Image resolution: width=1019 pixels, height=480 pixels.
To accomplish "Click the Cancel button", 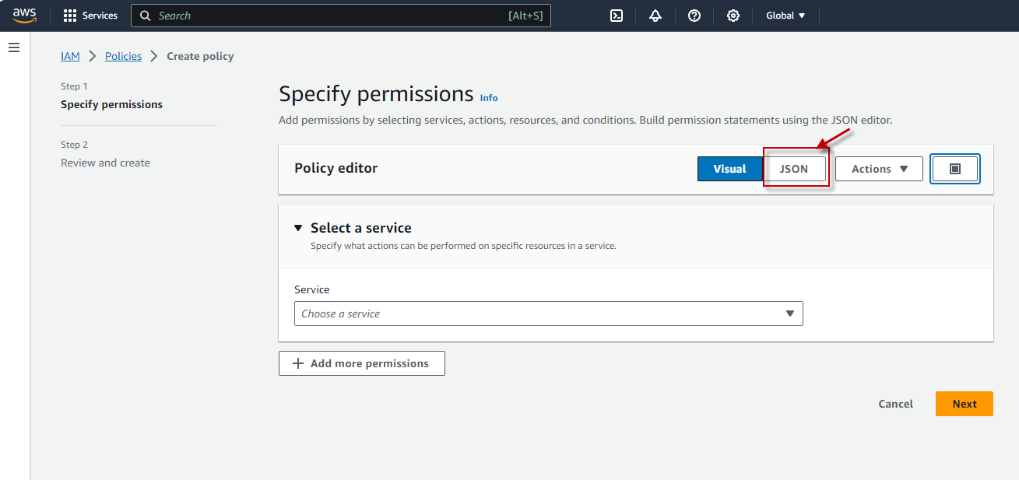I will tap(896, 404).
